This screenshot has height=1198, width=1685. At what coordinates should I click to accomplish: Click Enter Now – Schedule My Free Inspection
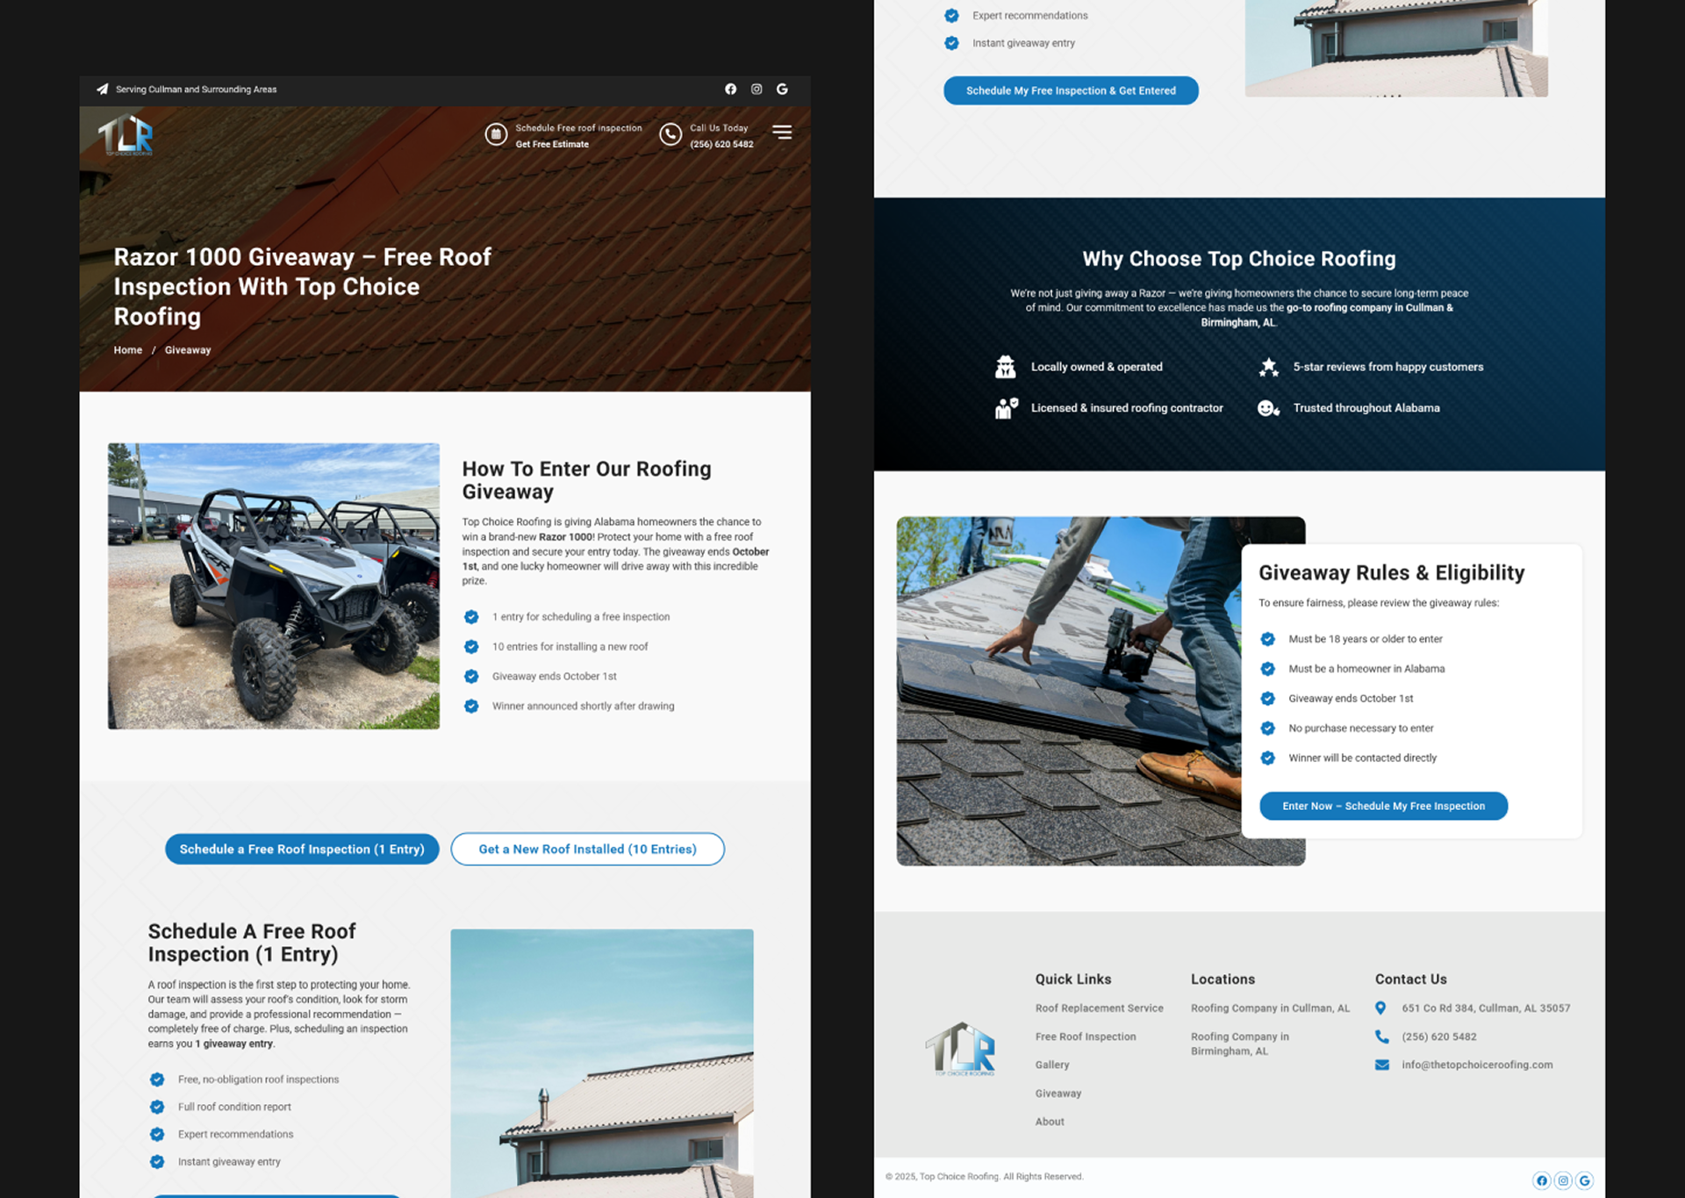(x=1383, y=806)
